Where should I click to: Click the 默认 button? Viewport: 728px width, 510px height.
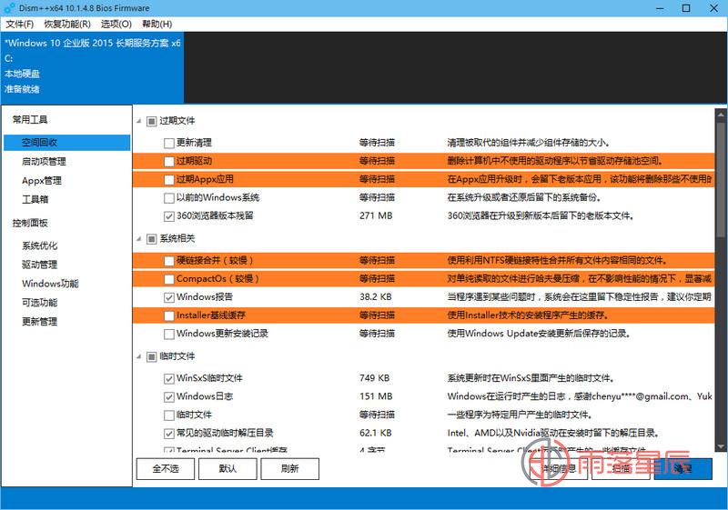(227, 469)
